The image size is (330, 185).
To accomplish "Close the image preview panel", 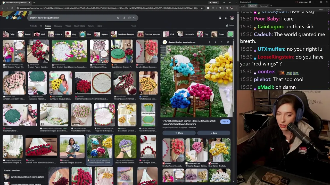I will [228, 42].
